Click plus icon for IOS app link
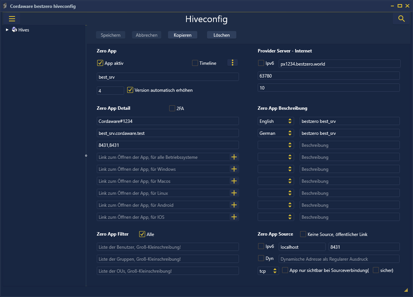Viewport: 413px width, 297px height. (234, 217)
